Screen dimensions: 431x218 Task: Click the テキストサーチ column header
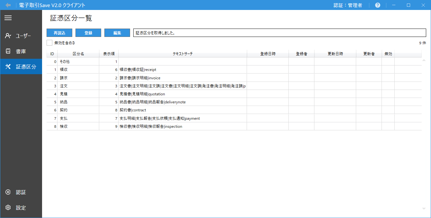[182, 54]
